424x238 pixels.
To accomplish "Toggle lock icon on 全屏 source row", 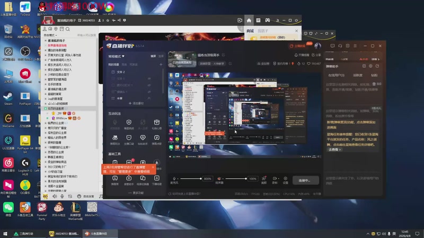I will point(149,98).
